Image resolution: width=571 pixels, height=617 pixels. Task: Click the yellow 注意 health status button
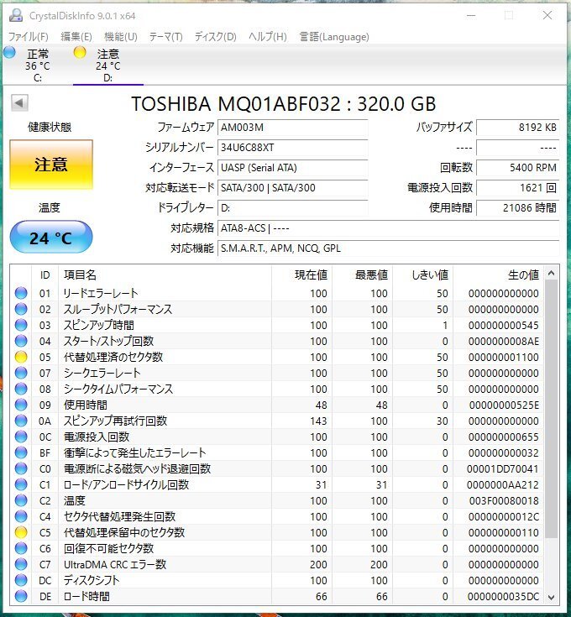click(x=51, y=165)
